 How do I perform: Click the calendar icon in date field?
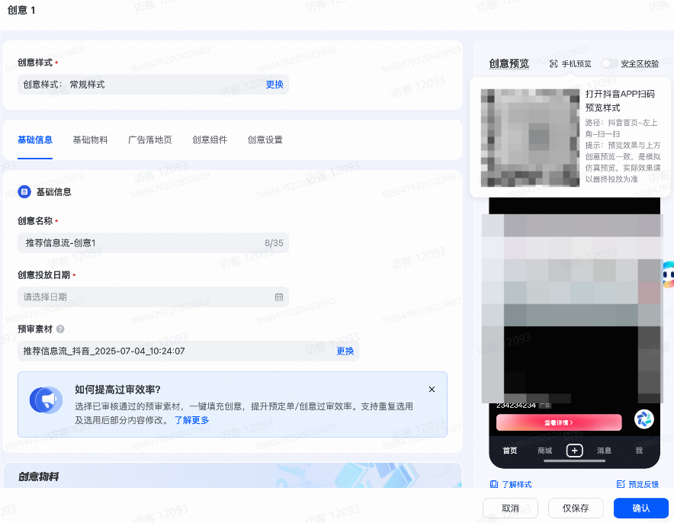tap(279, 297)
